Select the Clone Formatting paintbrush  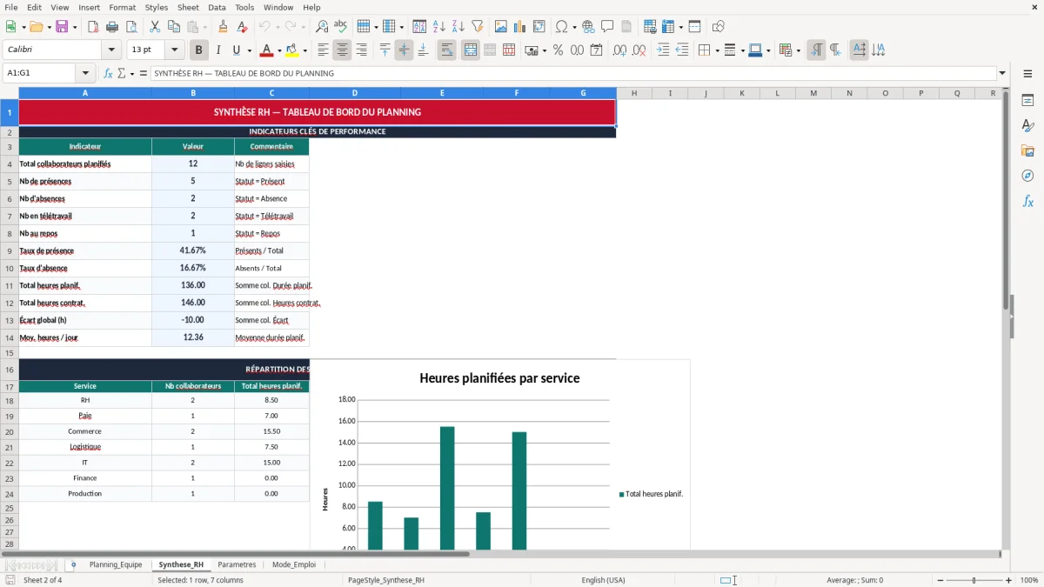click(224, 27)
